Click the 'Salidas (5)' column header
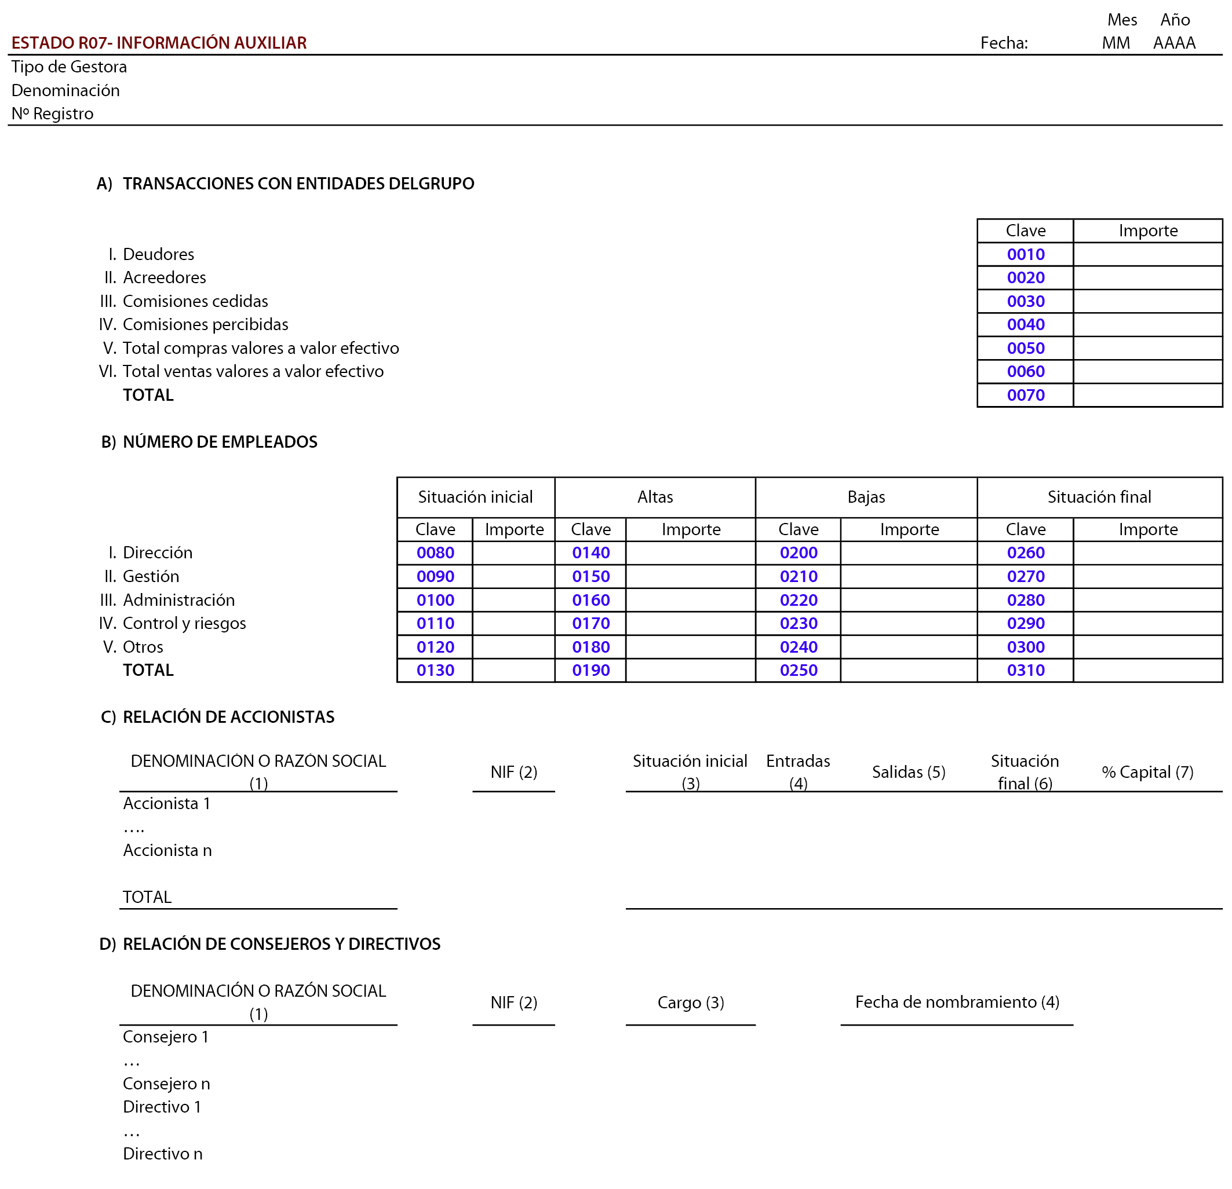This screenshot has height=1189, width=1232. [x=908, y=773]
